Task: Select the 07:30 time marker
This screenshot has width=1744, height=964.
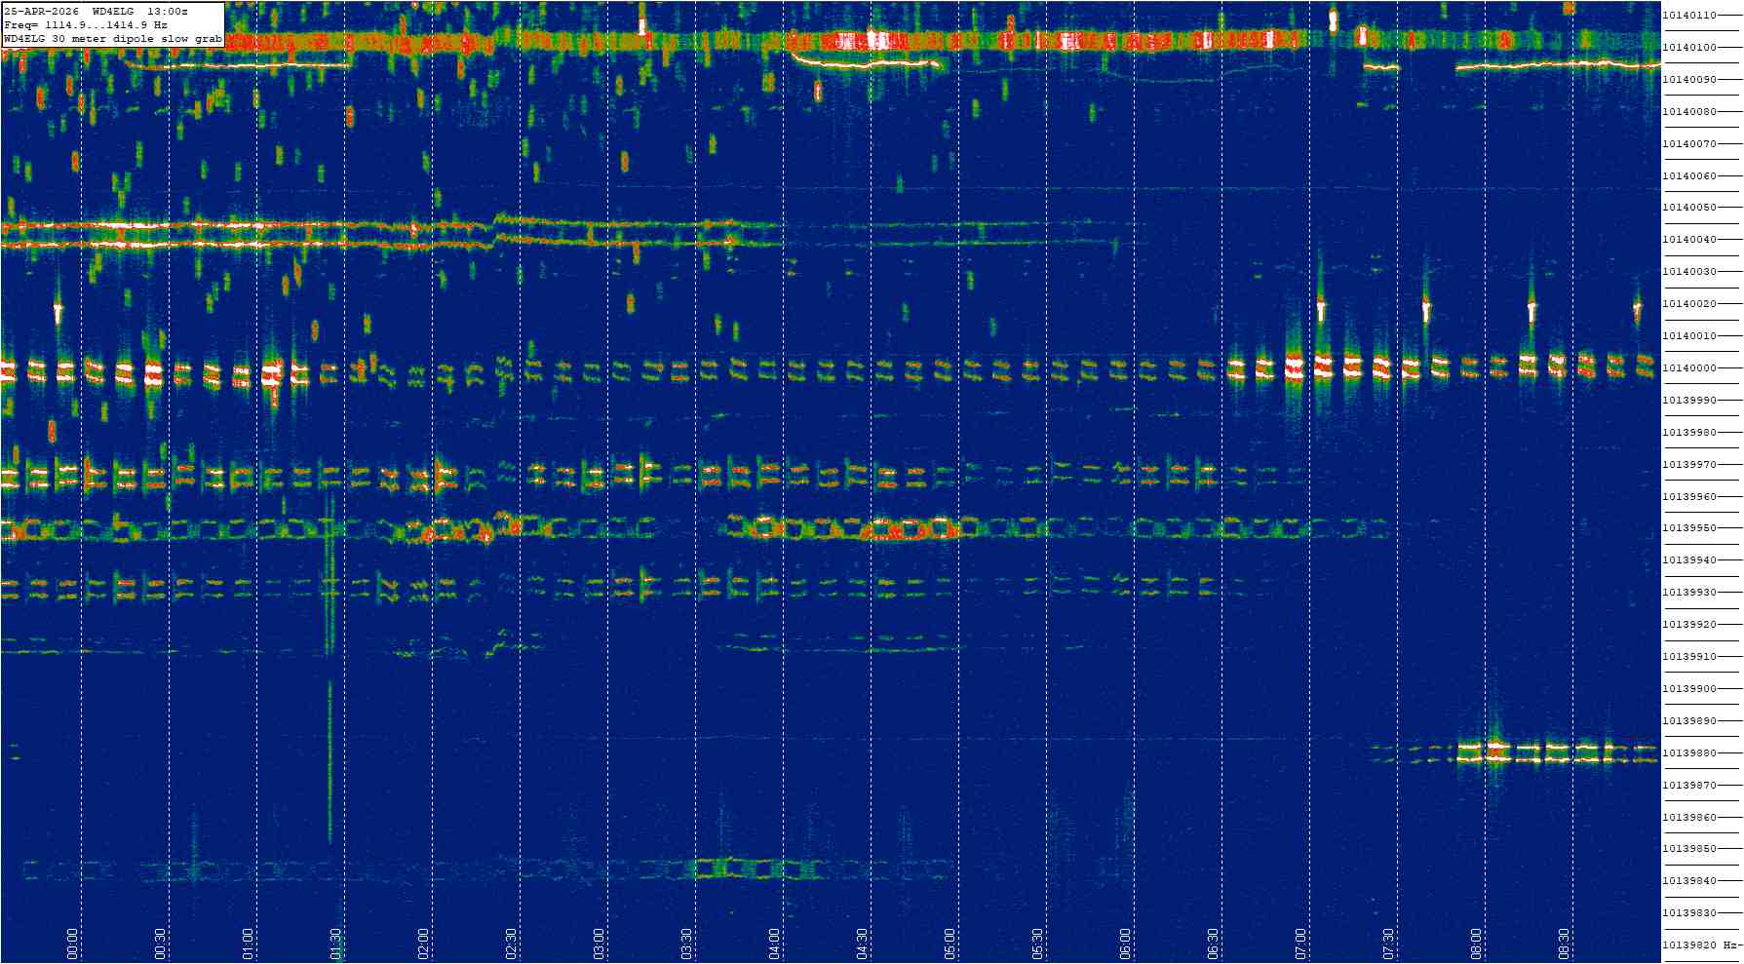Action: [1389, 943]
